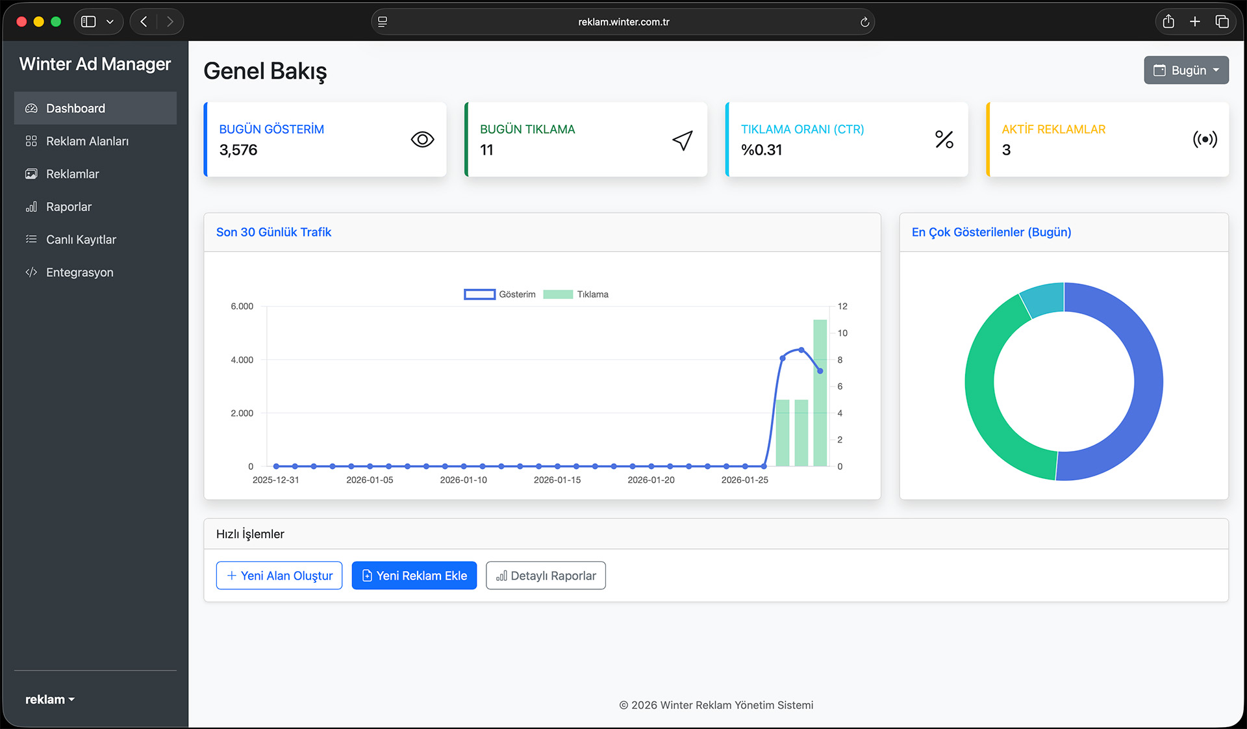Open the Bugün date range dropdown
1247x729 pixels.
coord(1186,70)
